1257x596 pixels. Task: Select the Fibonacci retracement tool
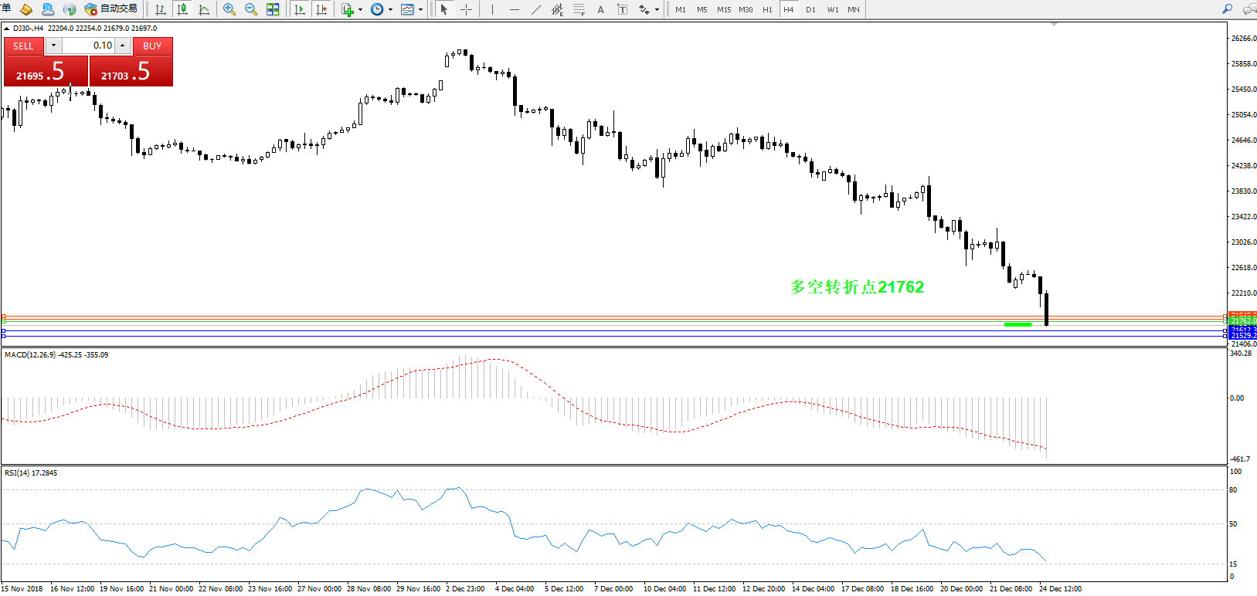pyautogui.click(x=579, y=9)
